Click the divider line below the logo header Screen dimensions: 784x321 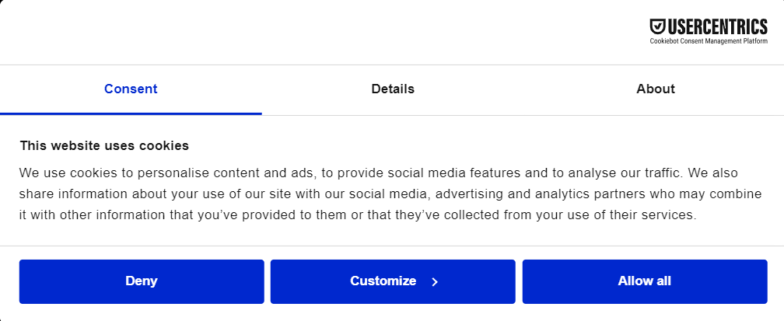[392, 65]
